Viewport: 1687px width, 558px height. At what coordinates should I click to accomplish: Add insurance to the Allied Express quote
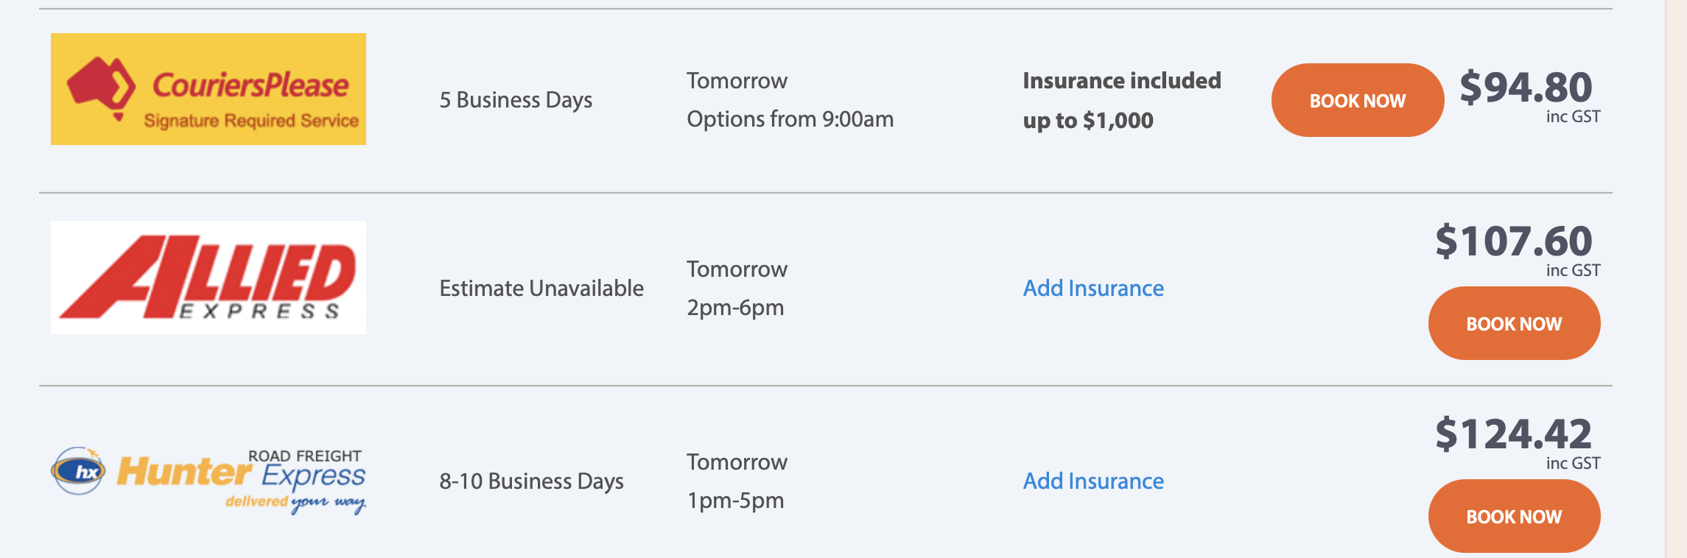click(x=1093, y=288)
